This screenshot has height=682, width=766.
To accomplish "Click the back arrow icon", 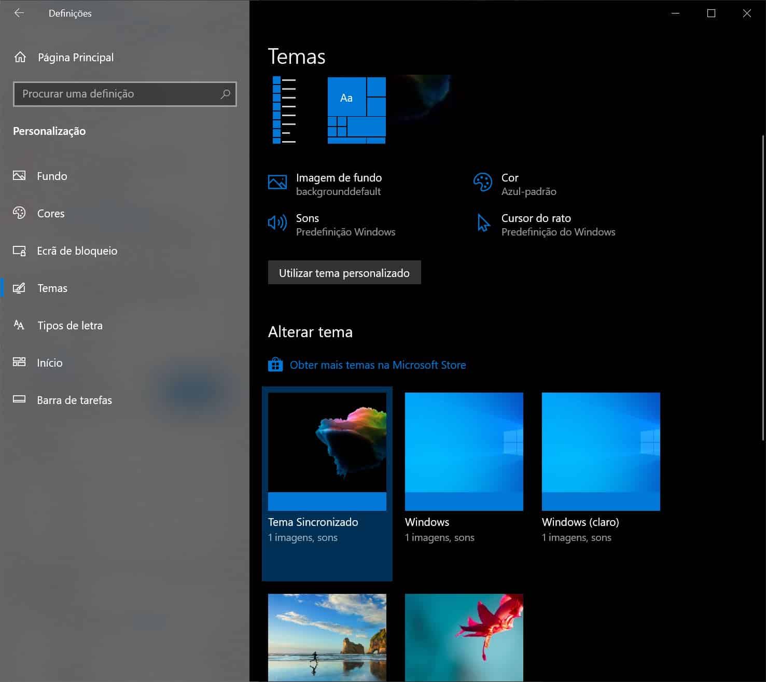I will click(19, 13).
